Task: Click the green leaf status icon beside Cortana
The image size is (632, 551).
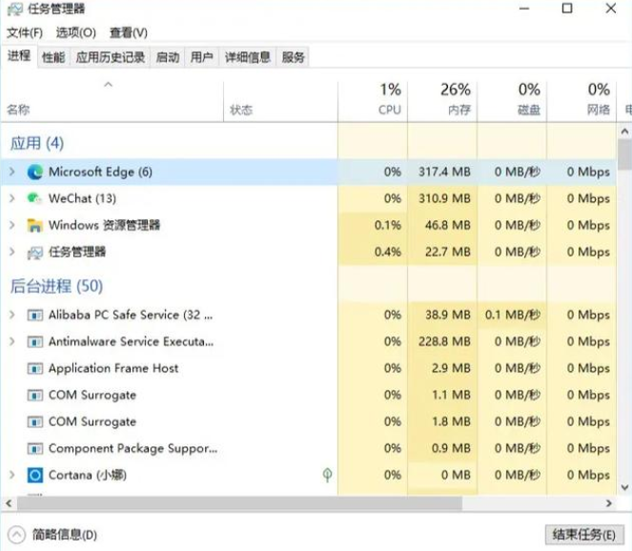Action: coord(327,475)
